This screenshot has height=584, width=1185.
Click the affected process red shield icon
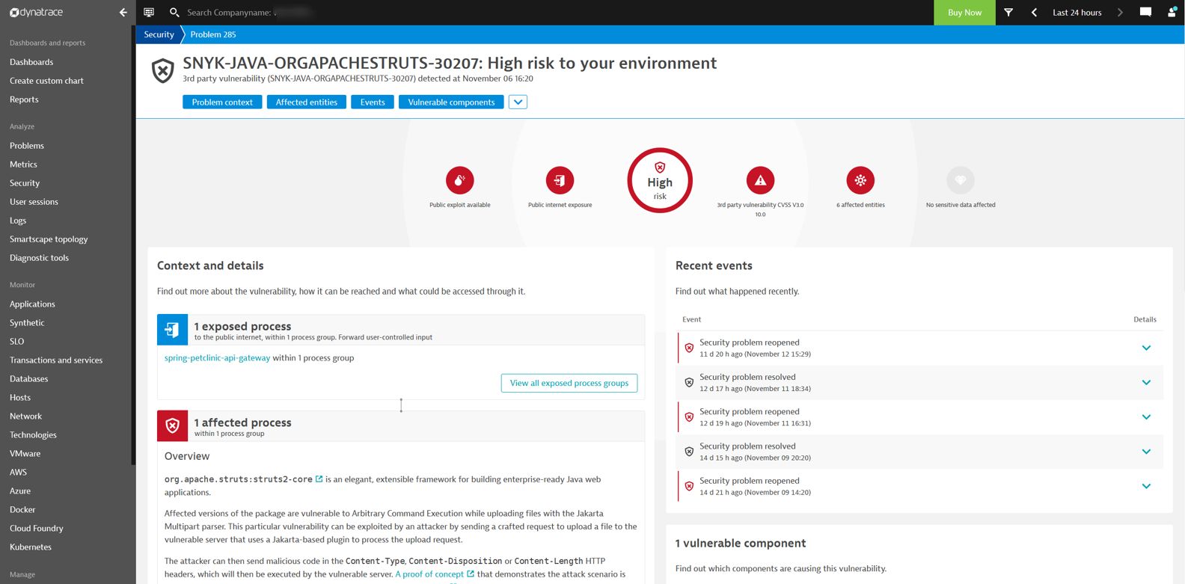coord(172,425)
